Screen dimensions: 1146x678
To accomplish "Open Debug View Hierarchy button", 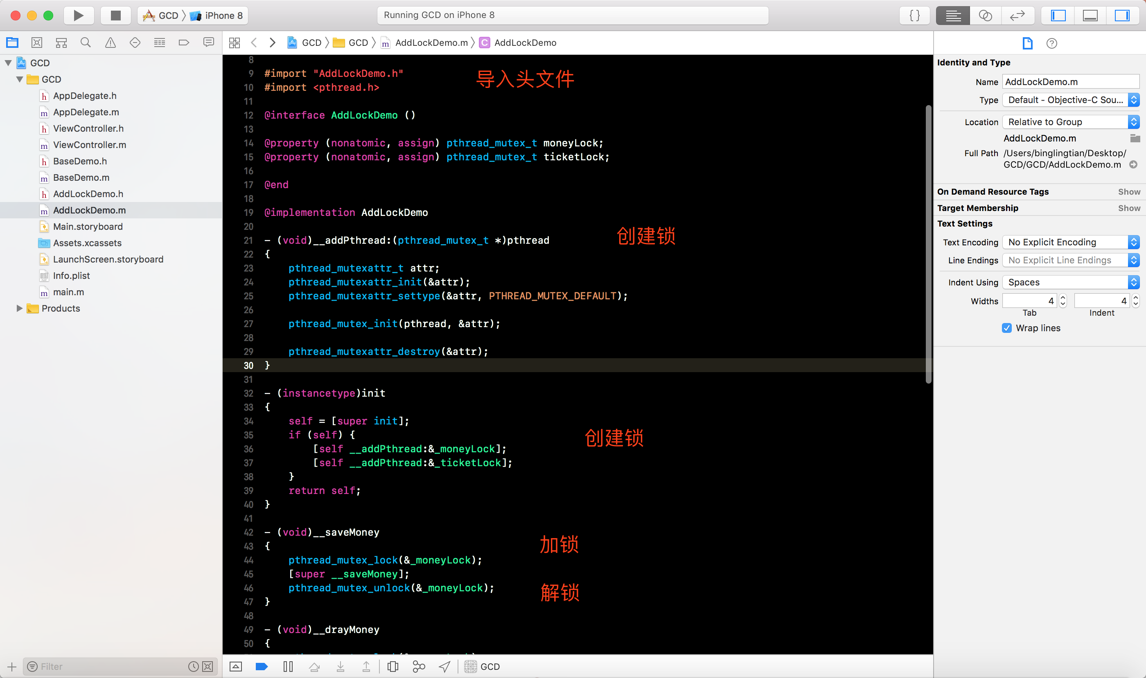I will click(x=393, y=667).
